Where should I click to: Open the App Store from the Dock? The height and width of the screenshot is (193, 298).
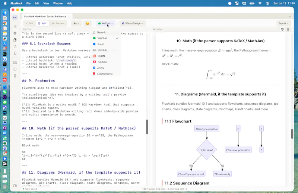pyautogui.click(x=5, y=44)
